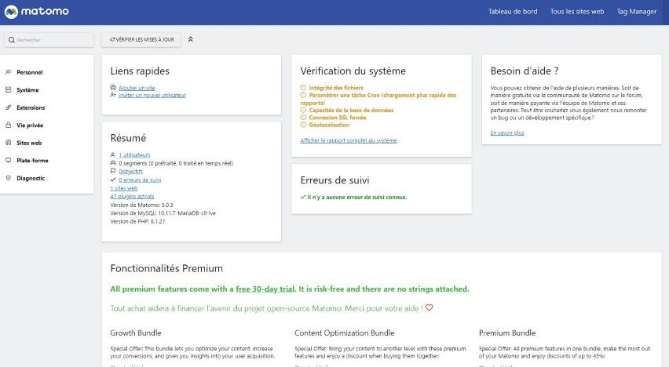Click the Système server icon in sidebar
Image resolution: width=669 pixels, height=367 pixels.
(8, 89)
